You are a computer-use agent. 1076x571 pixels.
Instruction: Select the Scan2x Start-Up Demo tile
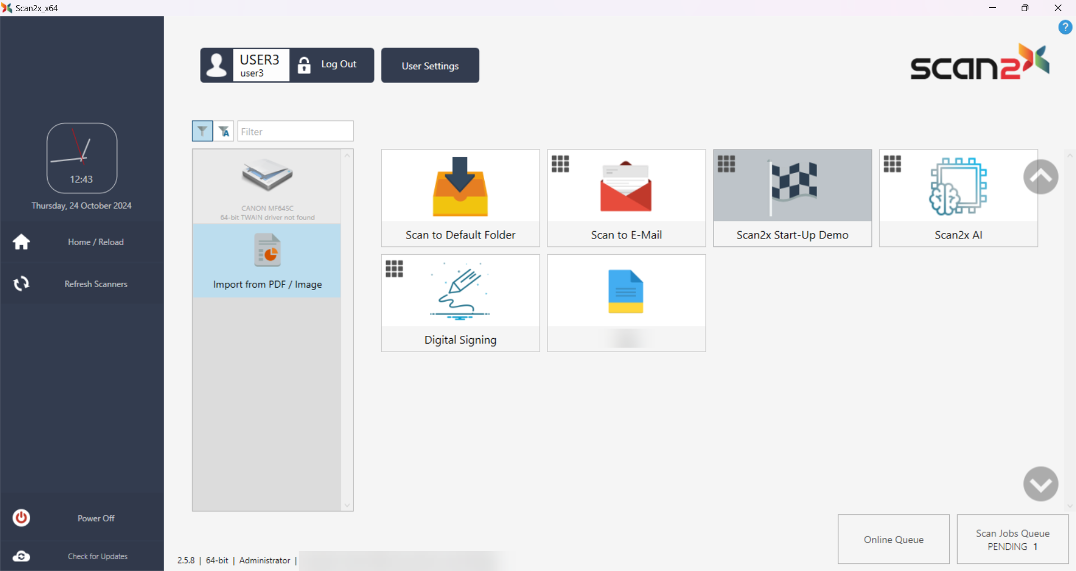[x=792, y=198]
